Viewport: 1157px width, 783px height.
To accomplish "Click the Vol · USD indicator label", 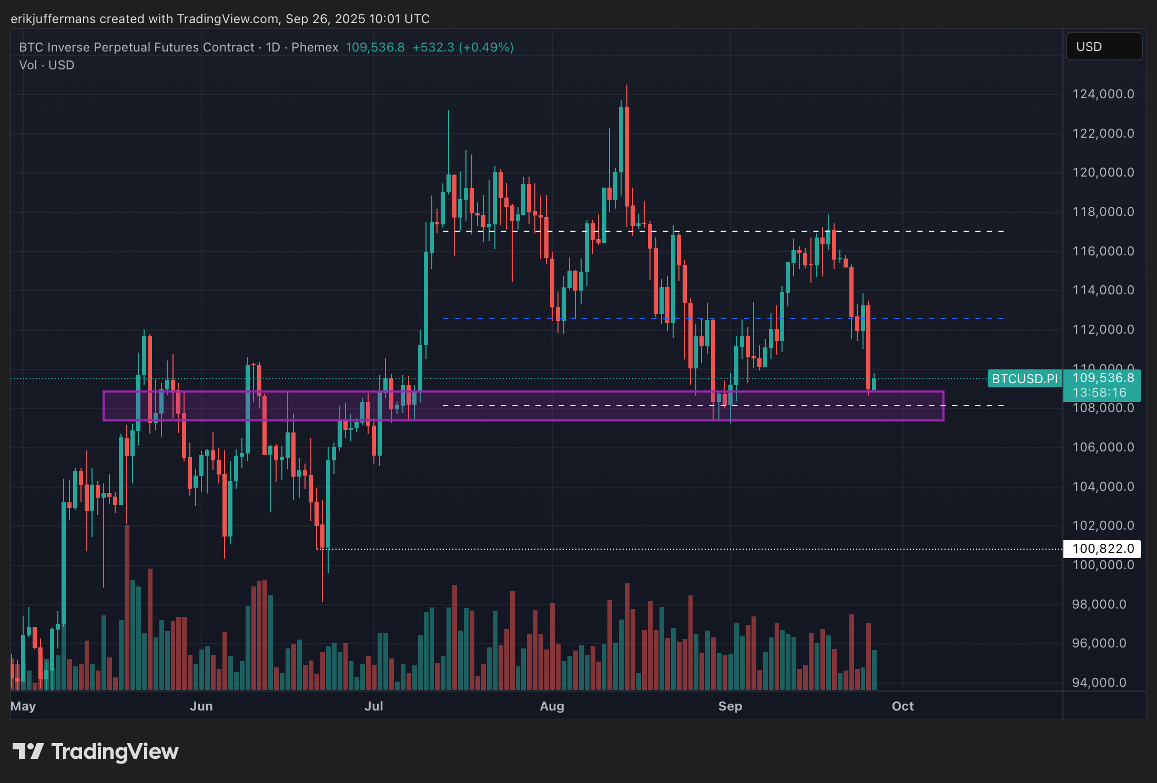I will (x=47, y=65).
